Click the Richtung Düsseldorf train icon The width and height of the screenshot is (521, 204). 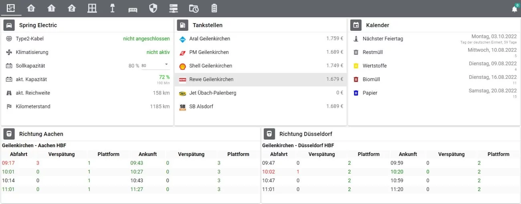pyautogui.click(x=269, y=134)
